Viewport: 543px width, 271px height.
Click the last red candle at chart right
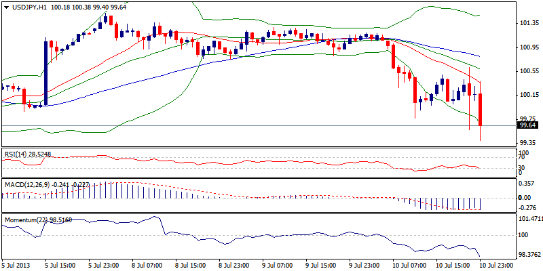[480, 108]
